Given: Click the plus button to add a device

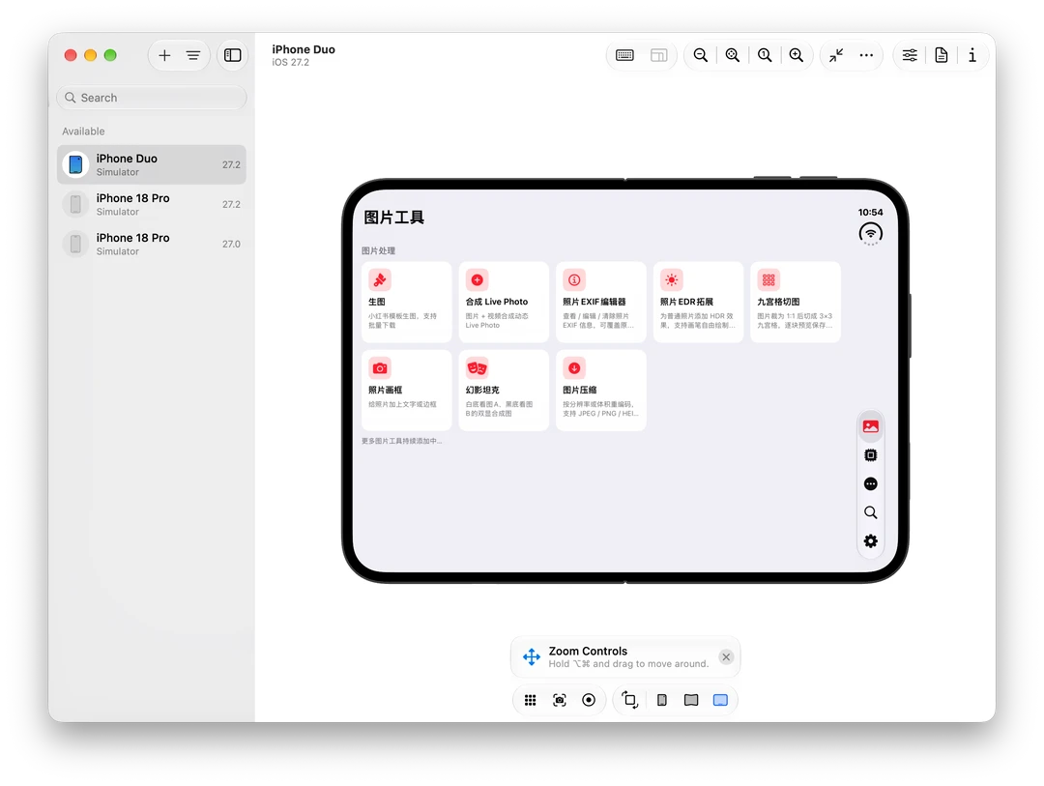Looking at the screenshot, I should tap(164, 55).
